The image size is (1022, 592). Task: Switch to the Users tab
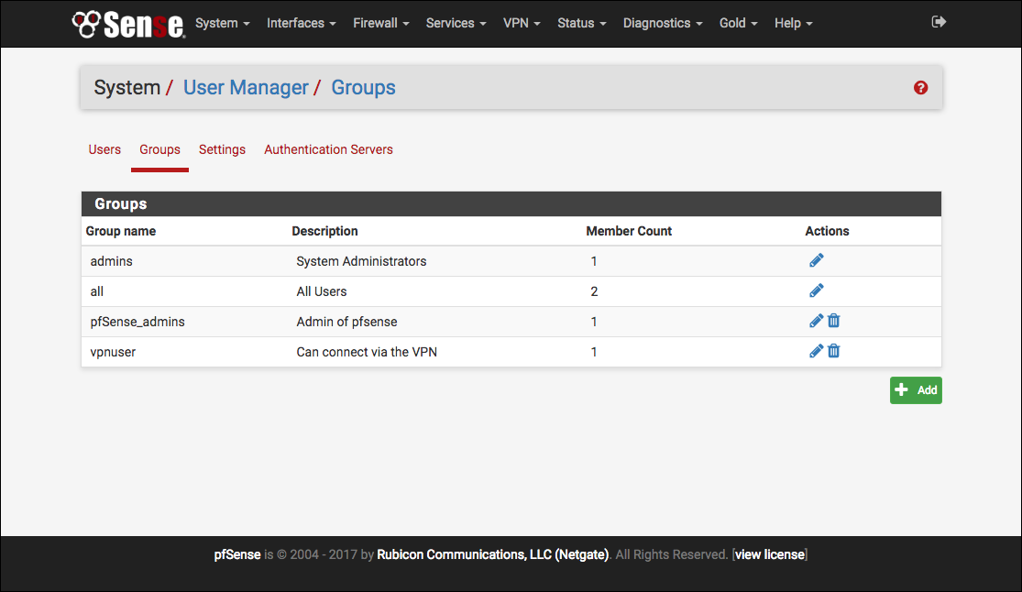click(104, 149)
